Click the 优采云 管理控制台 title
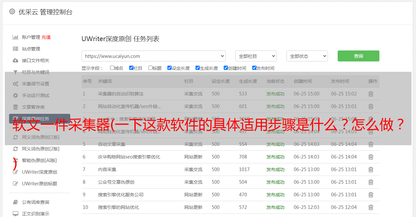 [x=45, y=12]
